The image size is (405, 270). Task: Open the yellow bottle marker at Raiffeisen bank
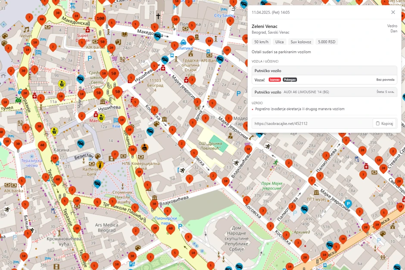pos(100,164)
